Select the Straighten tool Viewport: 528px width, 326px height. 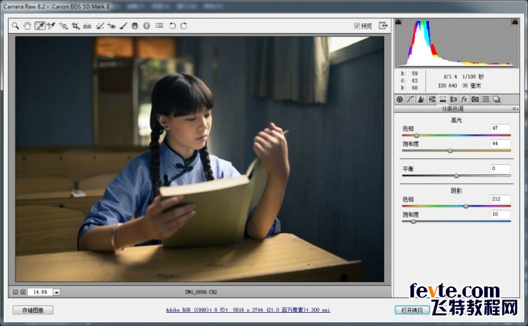pos(87,26)
